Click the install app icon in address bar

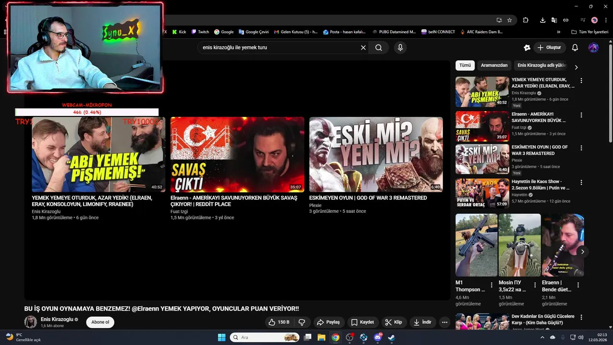pos(499,20)
